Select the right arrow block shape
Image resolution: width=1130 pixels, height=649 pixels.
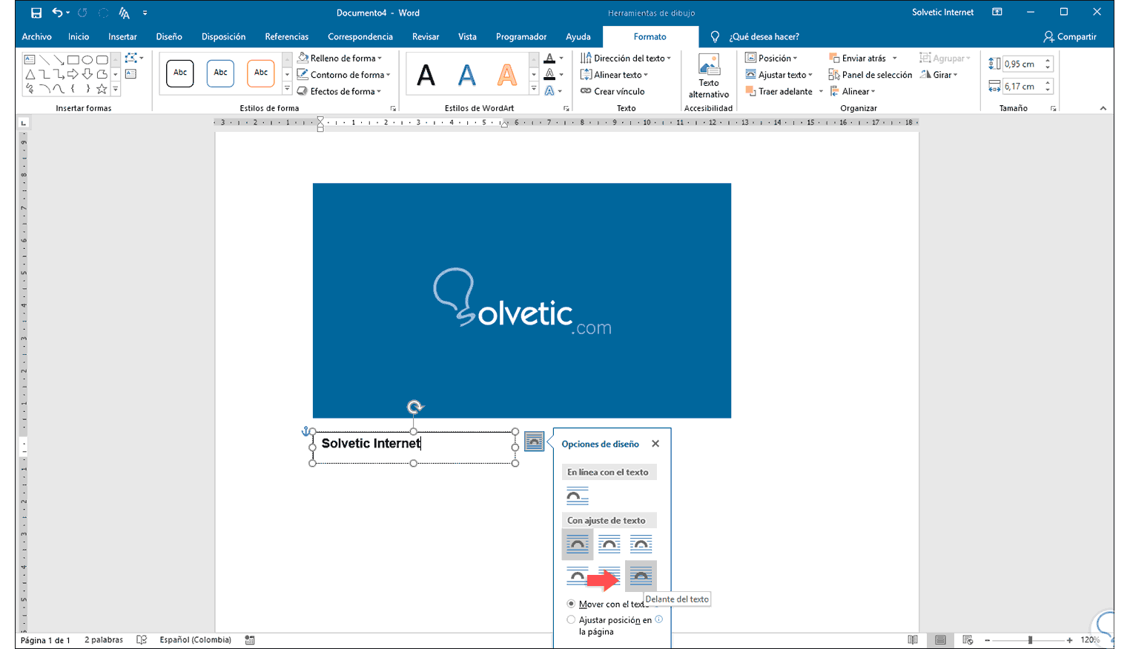[73, 74]
